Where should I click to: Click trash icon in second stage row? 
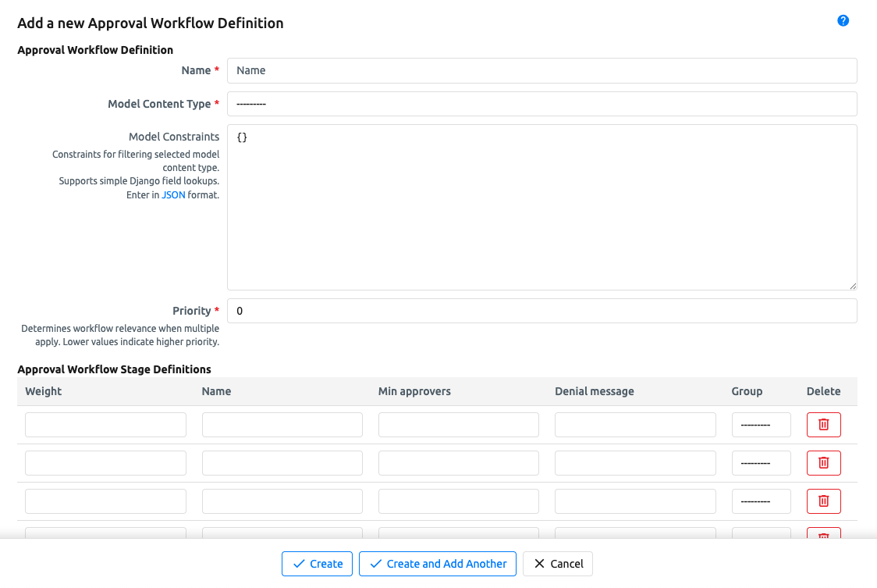823,463
